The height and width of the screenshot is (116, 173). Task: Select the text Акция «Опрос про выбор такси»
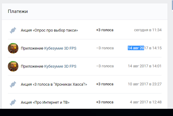coord(49,30)
